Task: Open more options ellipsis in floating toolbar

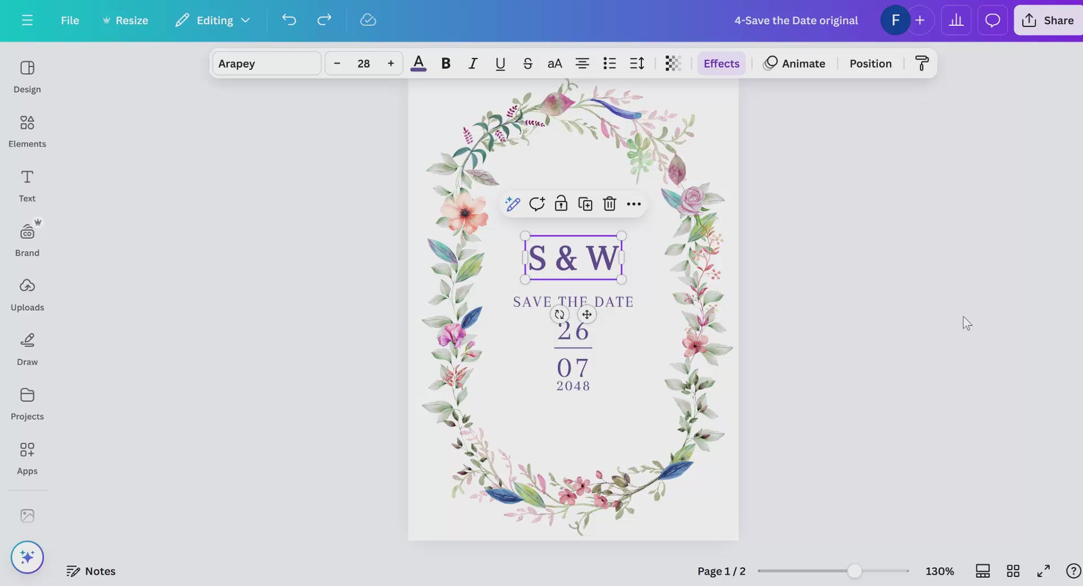Action: [x=633, y=204]
